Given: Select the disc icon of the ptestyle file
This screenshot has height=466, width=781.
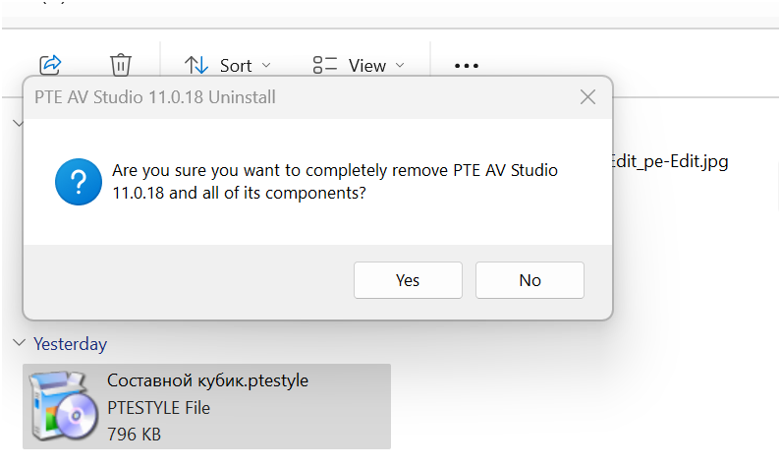Looking at the screenshot, I should click(63, 406).
